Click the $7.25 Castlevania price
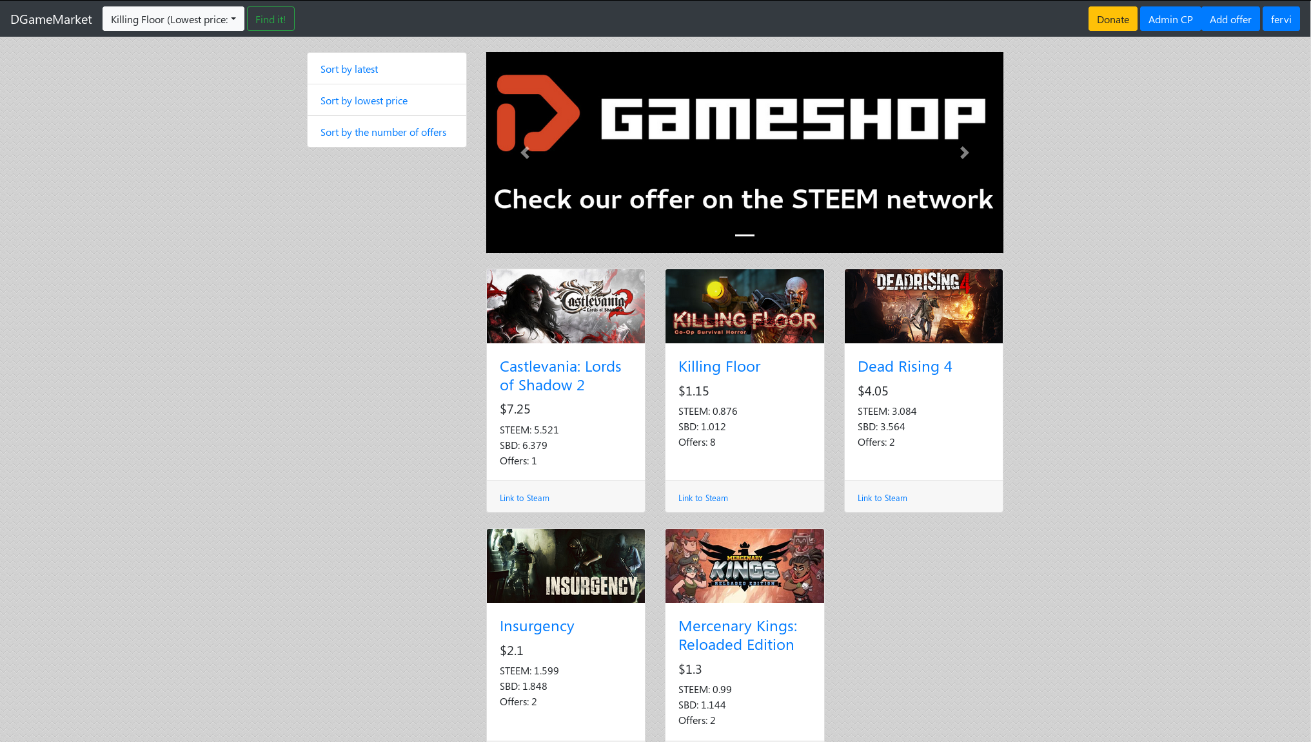This screenshot has height=742, width=1311. pyautogui.click(x=515, y=409)
